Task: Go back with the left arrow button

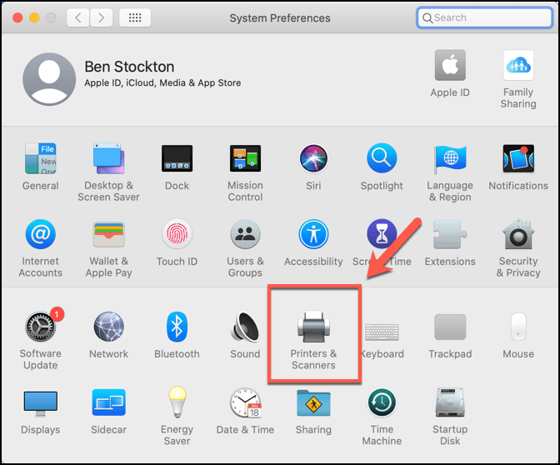Action: [x=77, y=17]
